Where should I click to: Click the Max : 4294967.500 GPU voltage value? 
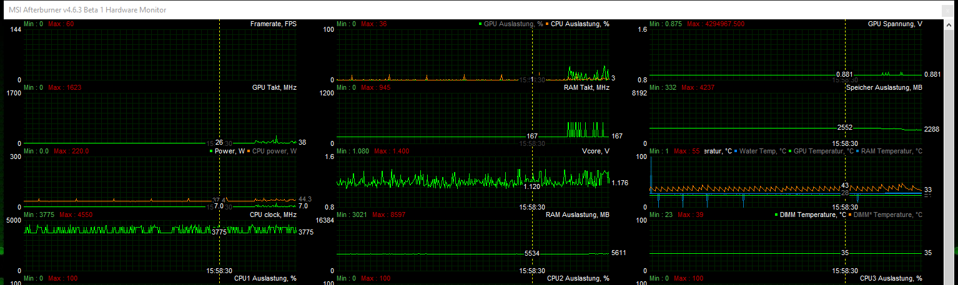(716, 24)
